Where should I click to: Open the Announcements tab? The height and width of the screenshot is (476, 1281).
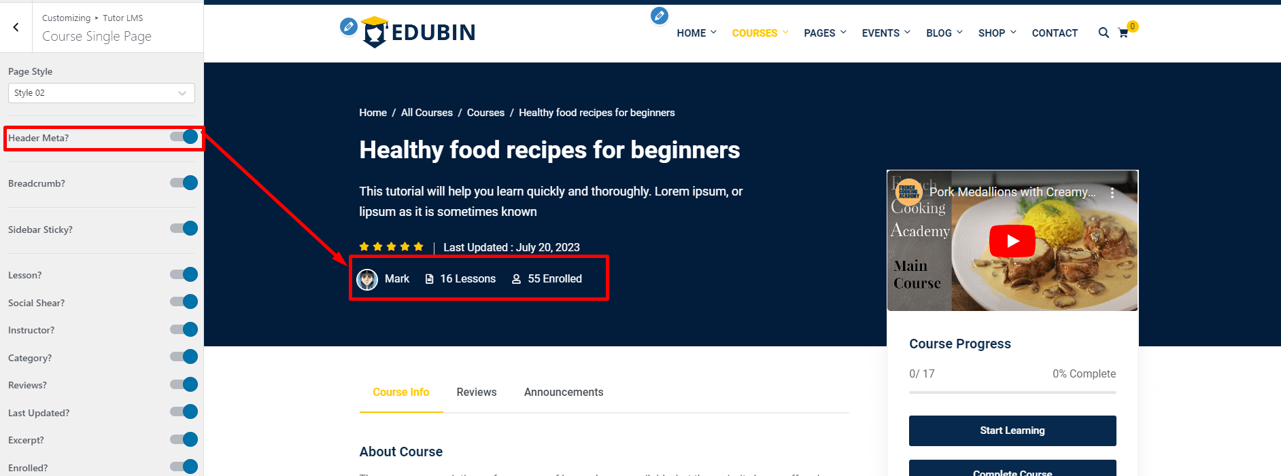coord(563,392)
